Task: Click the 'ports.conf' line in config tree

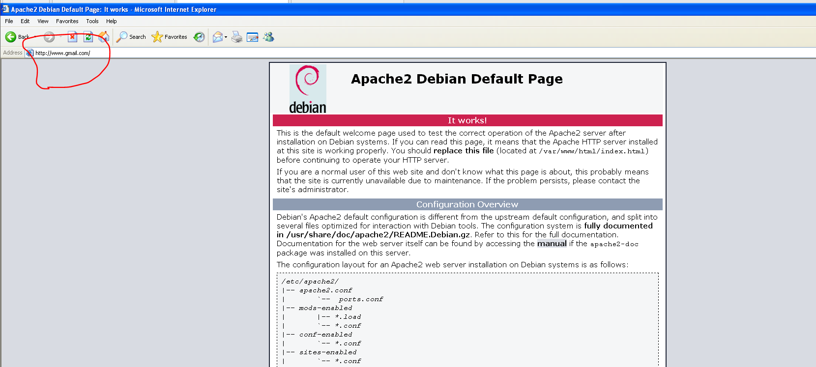Action: [361, 299]
